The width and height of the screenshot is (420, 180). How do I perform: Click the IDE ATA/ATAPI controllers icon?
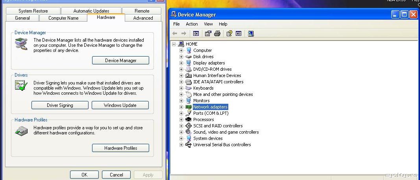[x=189, y=82]
